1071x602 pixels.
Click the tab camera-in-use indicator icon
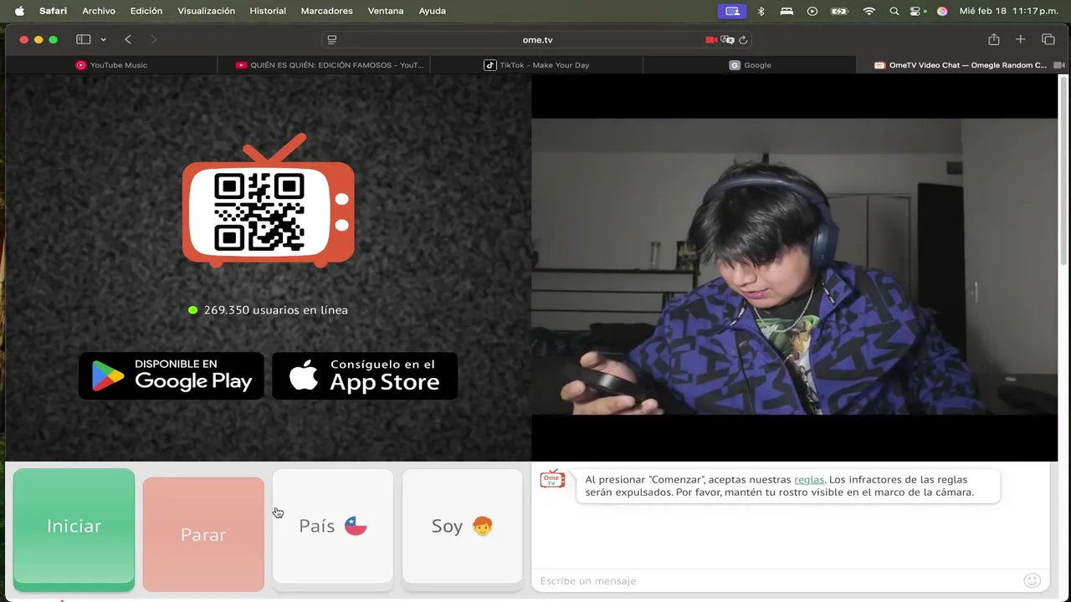click(x=1058, y=65)
